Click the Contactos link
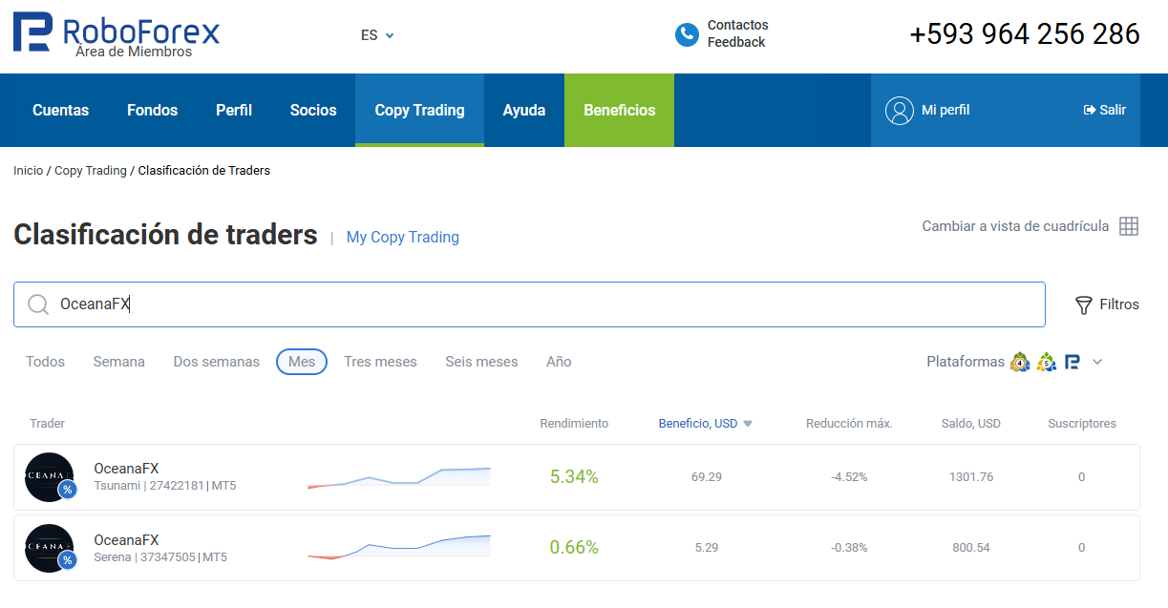 [x=737, y=26]
